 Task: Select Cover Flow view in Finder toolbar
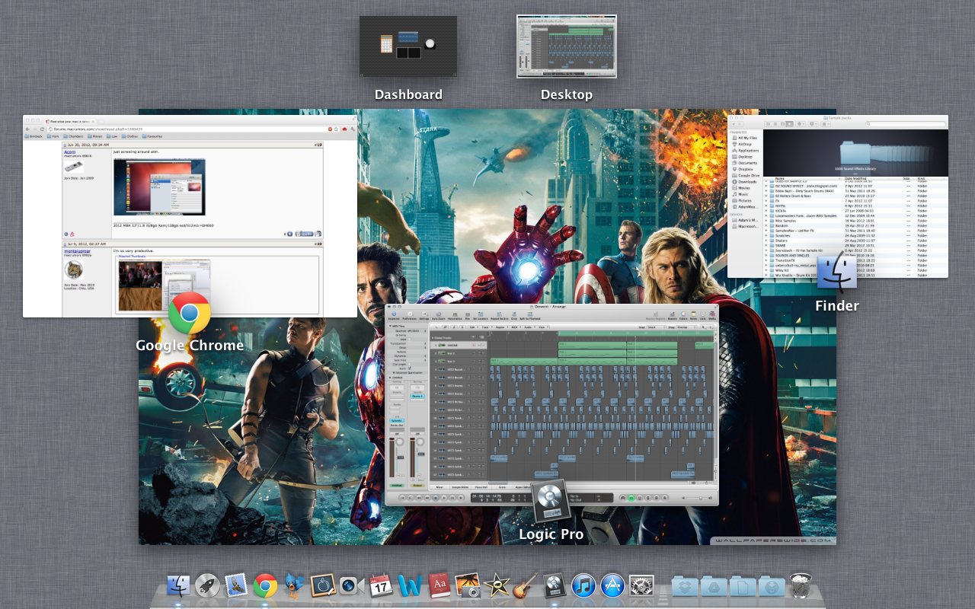789,124
